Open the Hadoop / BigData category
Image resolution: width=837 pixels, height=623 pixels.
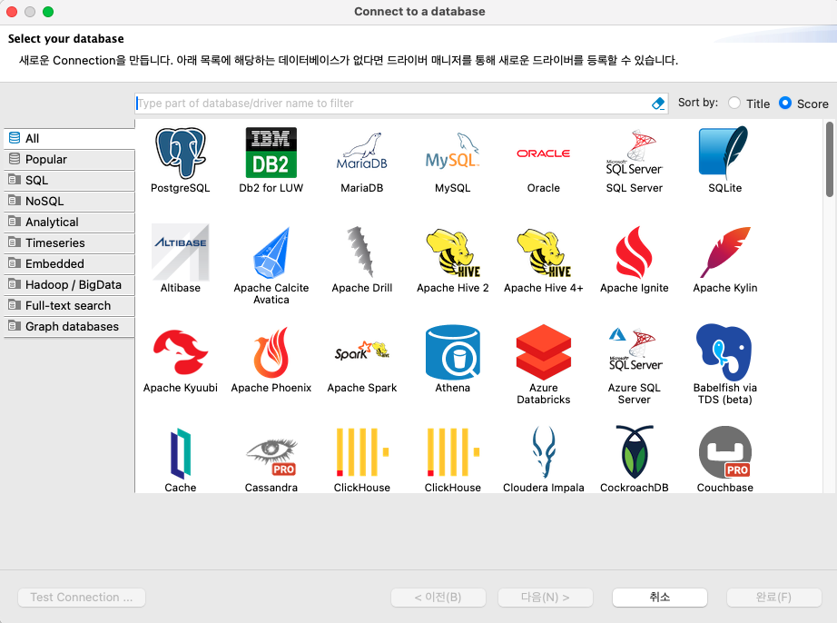coord(69,284)
